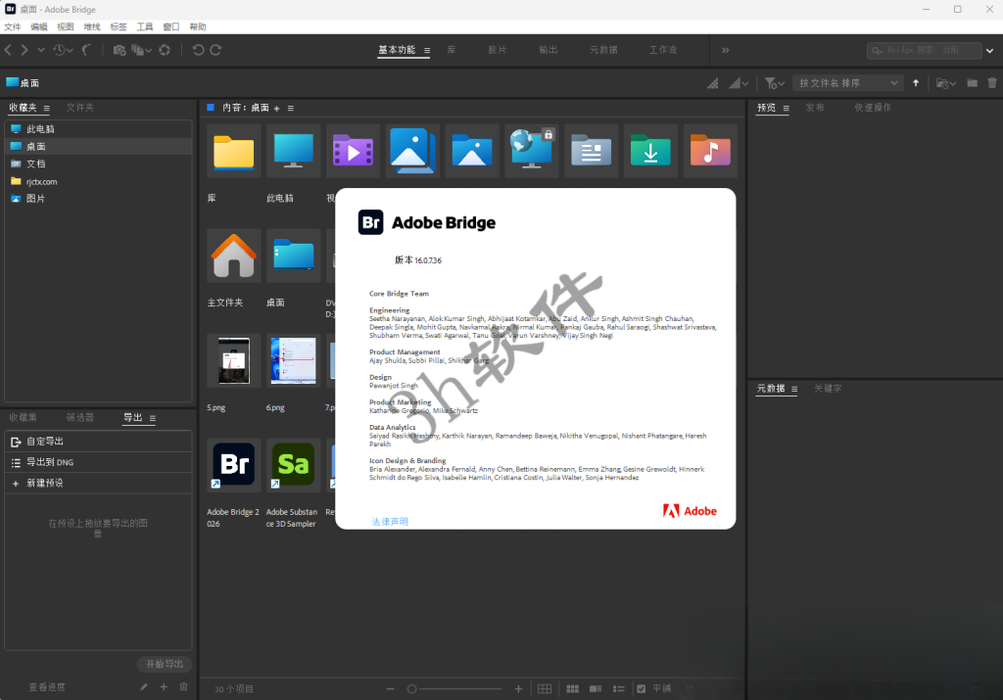This screenshot has height=700, width=1003.
Task: Open the 按文件名排序 sort dropdown
Action: (848, 83)
